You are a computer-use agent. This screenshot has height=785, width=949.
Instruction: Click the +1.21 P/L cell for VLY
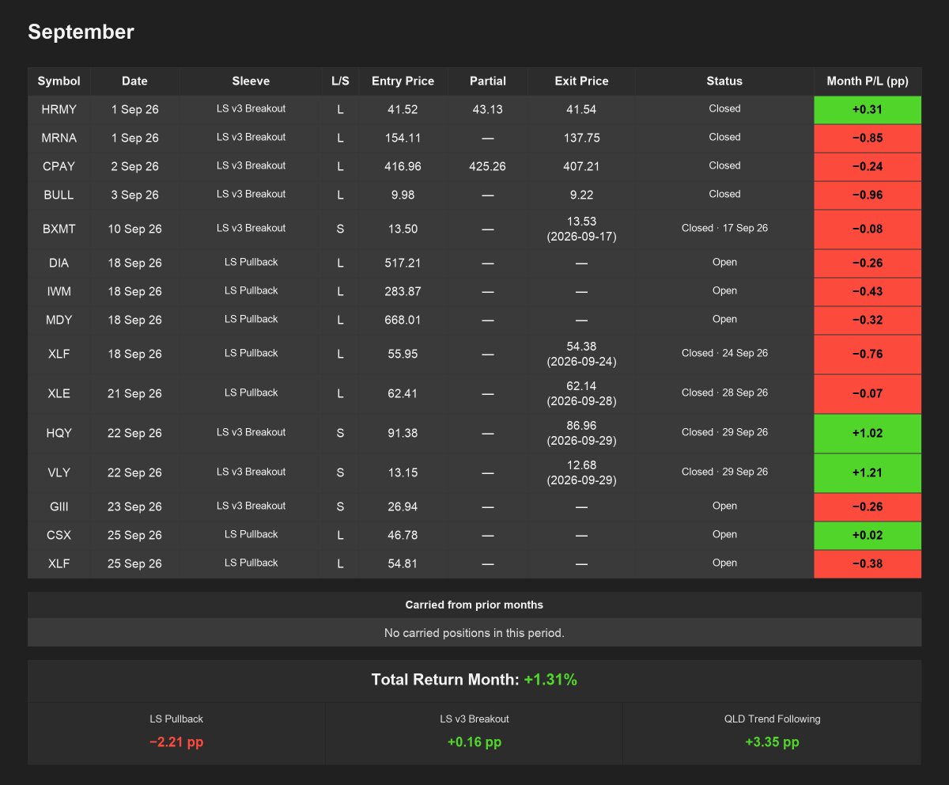[868, 472]
